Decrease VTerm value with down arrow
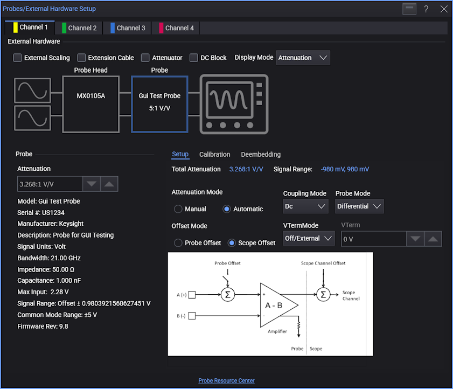 click(x=415, y=239)
